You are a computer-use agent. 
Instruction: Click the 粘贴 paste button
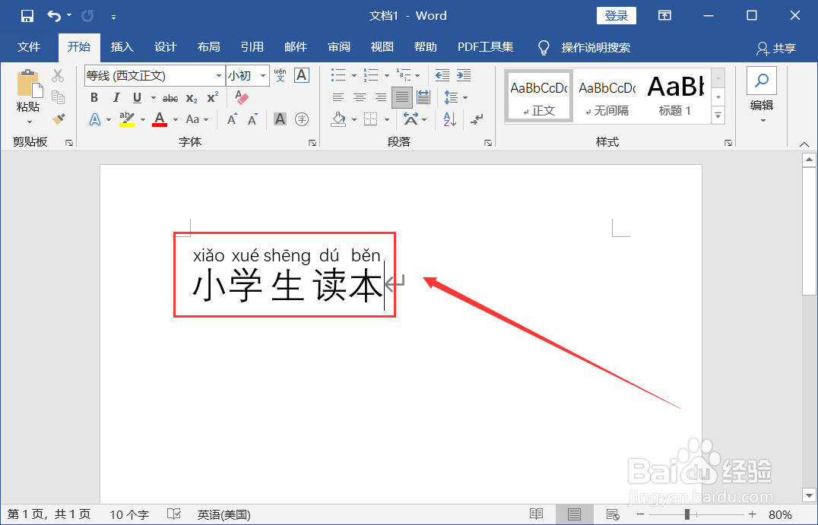coord(27,91)
